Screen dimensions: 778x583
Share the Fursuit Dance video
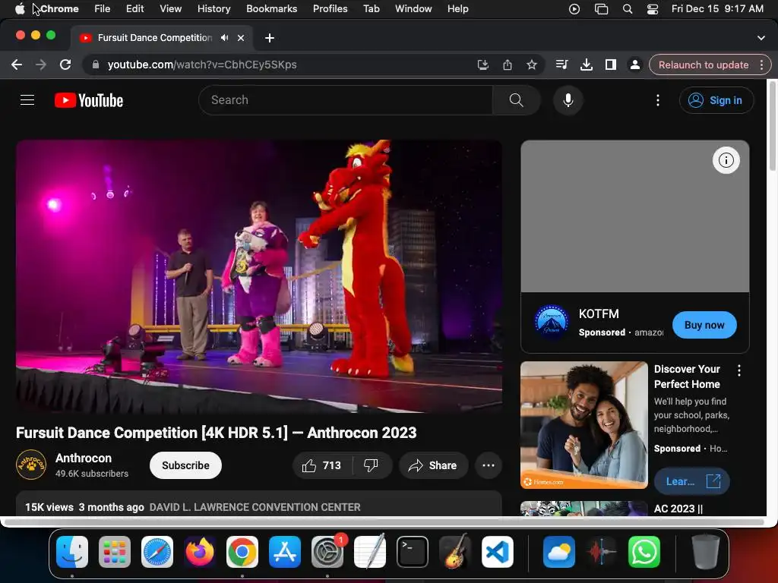pos(433,465)
